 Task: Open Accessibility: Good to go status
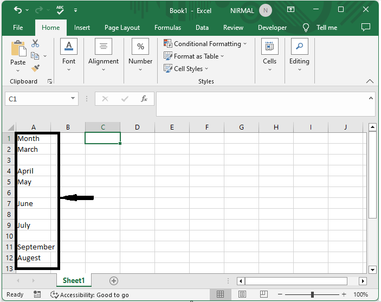pyautogui.click(x=89, y=295)
